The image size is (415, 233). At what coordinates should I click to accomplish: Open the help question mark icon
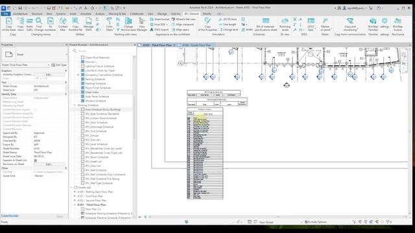point(379,8)
